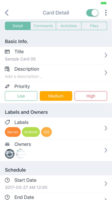The width and height of the screenshot is (112, 200).
Task: Open the Labels row chevron
Action: coord(106,128)
